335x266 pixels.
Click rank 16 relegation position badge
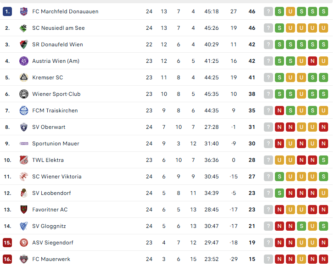[x=7, y=259]
